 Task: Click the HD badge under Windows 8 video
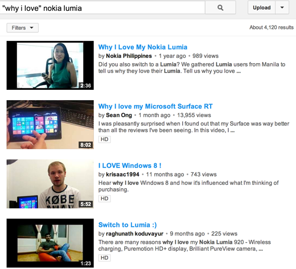click(x=104, y=198)
